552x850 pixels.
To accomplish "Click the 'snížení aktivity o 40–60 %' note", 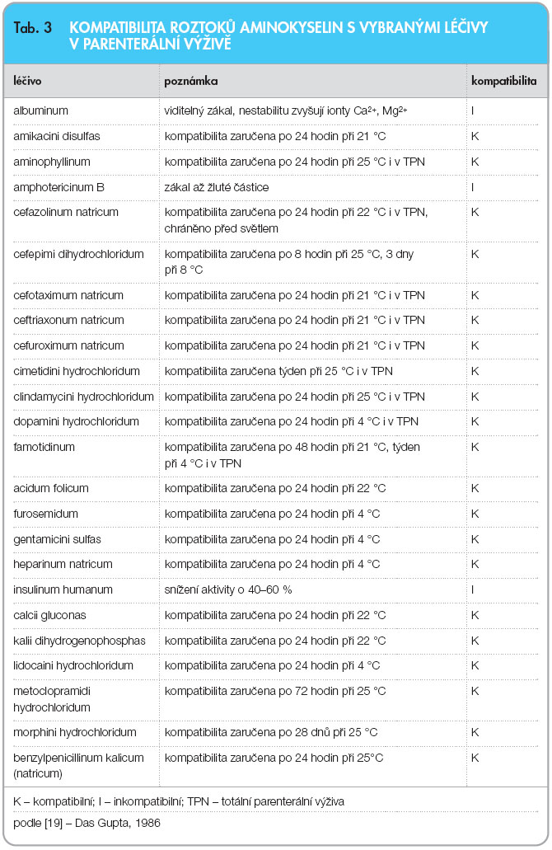I will 228,589.
